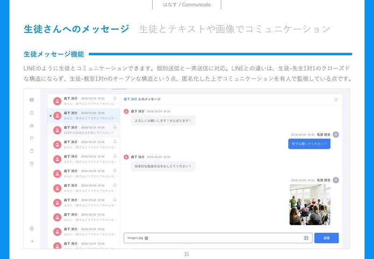Image resolution: width=374 pixels, height=259 pixels.
Task: Open the sent classroom photo thumbnail
Action: 310,205
